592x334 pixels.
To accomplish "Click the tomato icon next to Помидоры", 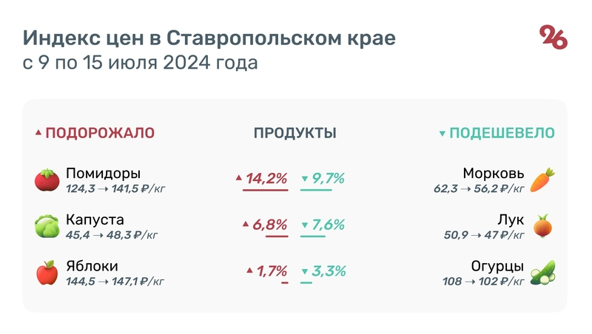I will coord(47,180).
